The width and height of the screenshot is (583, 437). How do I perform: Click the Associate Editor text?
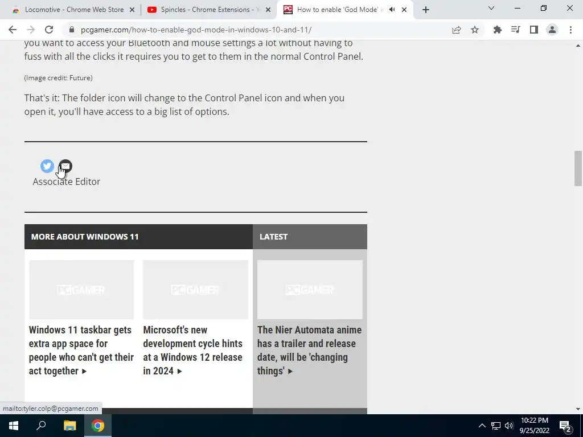[67, 182]
